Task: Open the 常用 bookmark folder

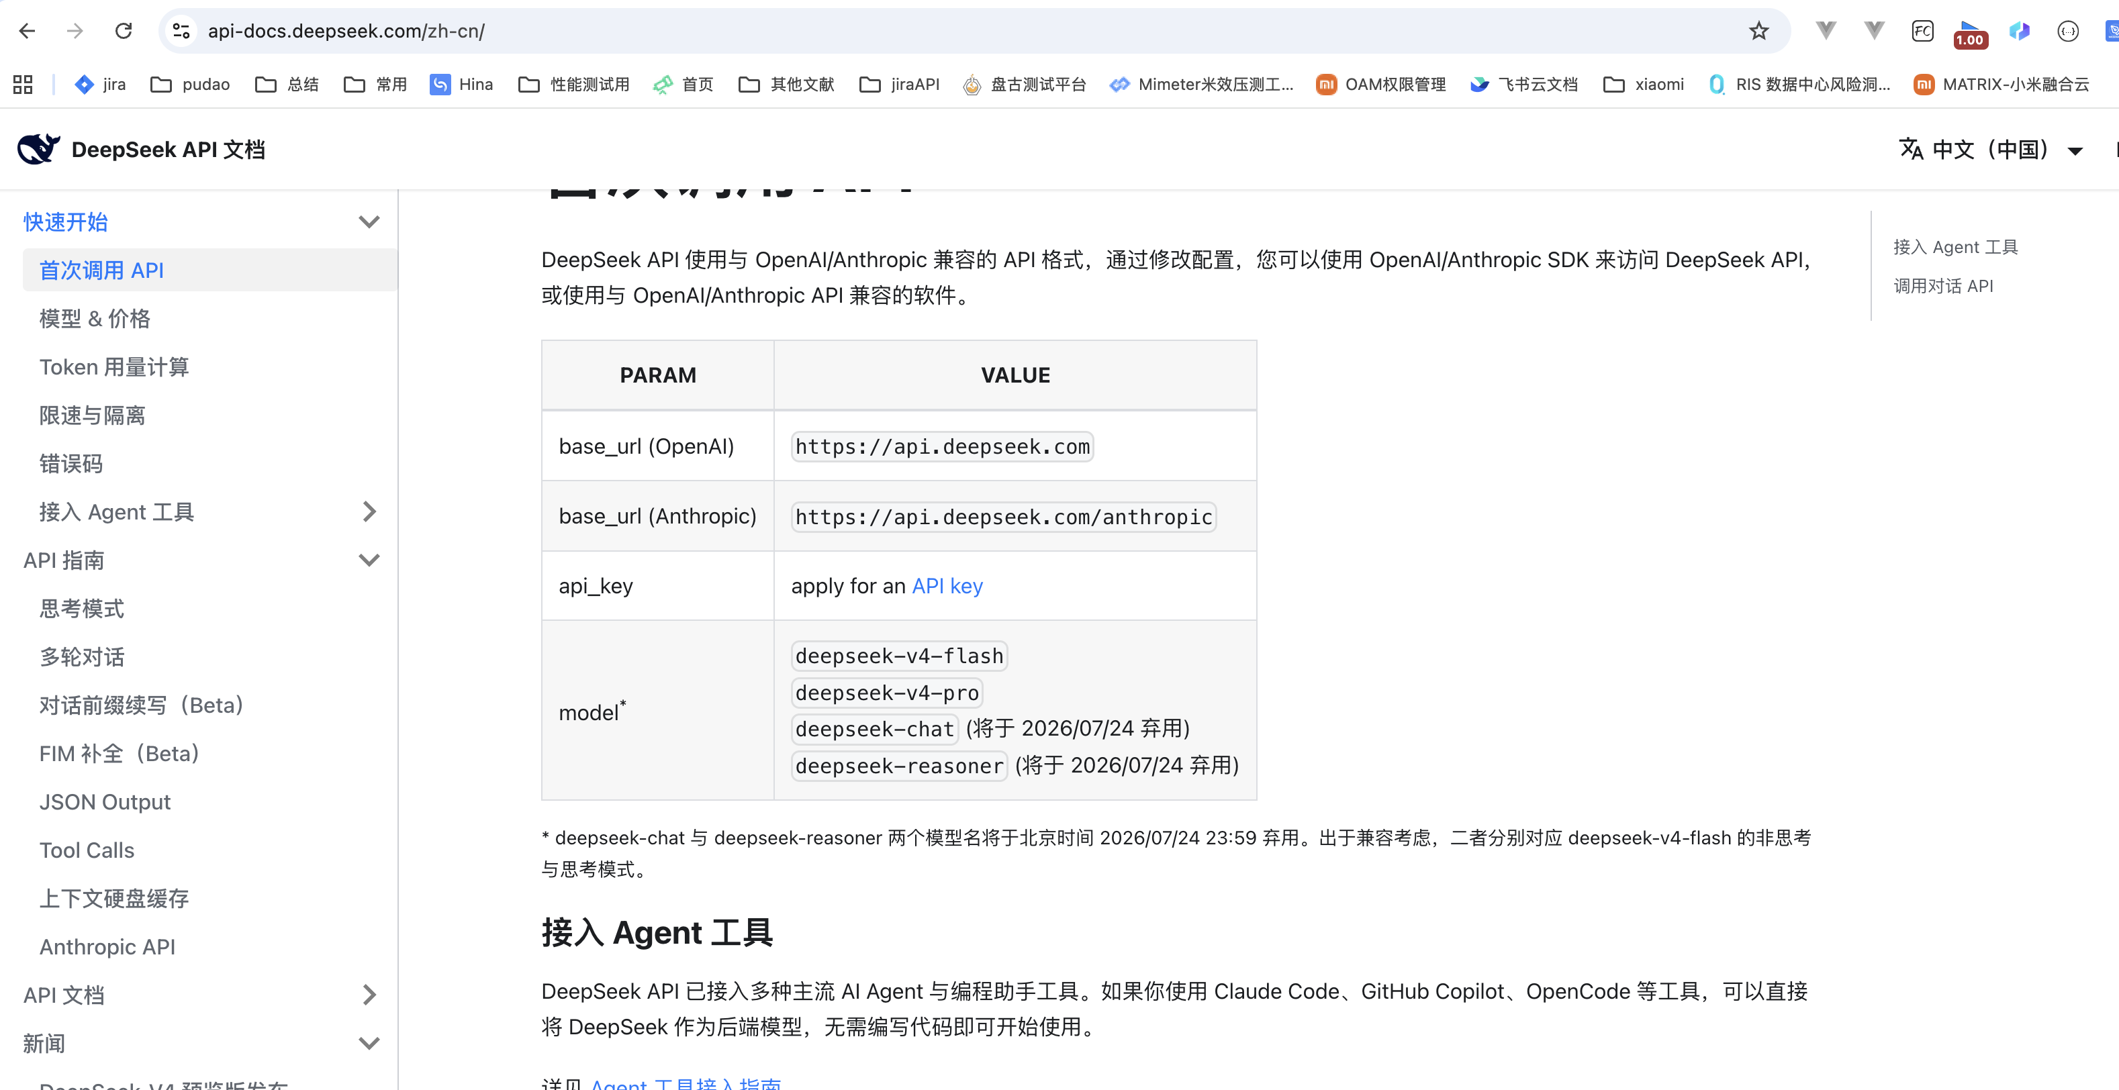Action: tap(376, 84)
